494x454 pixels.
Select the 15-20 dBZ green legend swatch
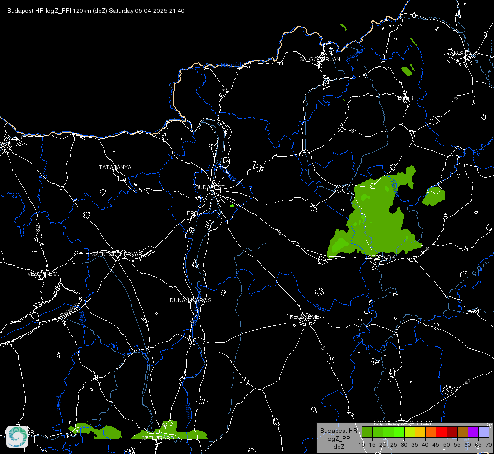(x=378, y=432)
